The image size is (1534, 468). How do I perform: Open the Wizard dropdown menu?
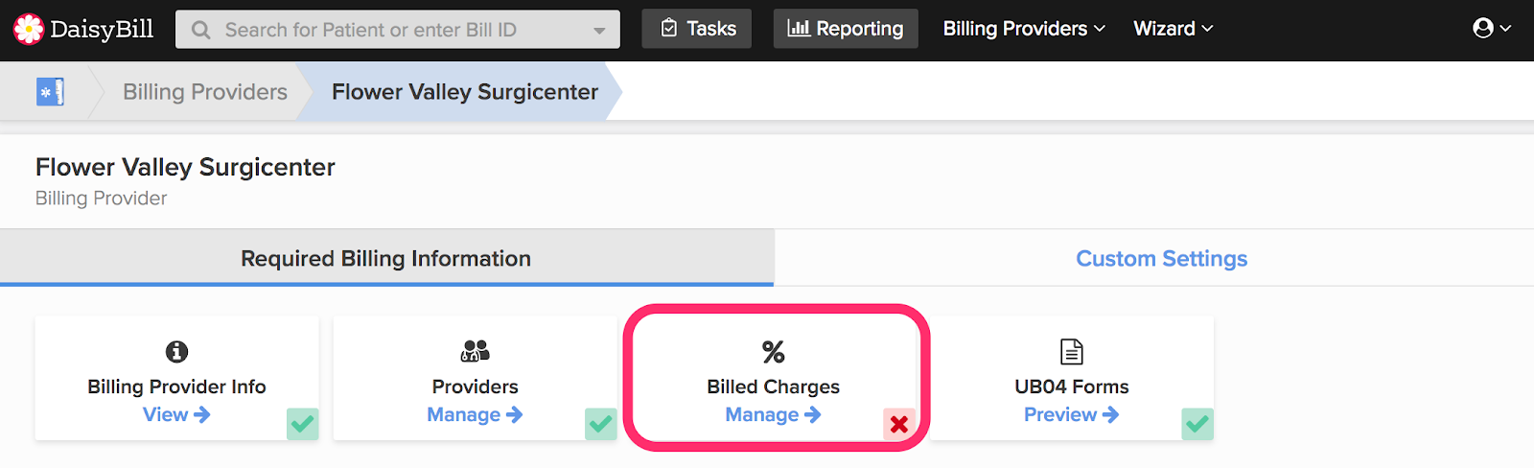coord(1173,29)
